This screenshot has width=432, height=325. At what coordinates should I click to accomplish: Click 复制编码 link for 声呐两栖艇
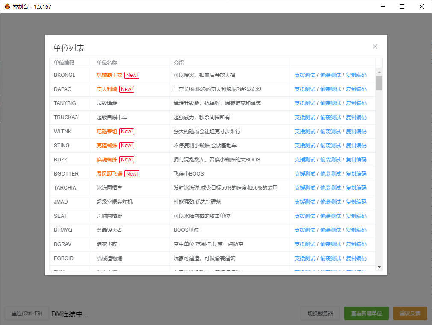coord(356,216)
